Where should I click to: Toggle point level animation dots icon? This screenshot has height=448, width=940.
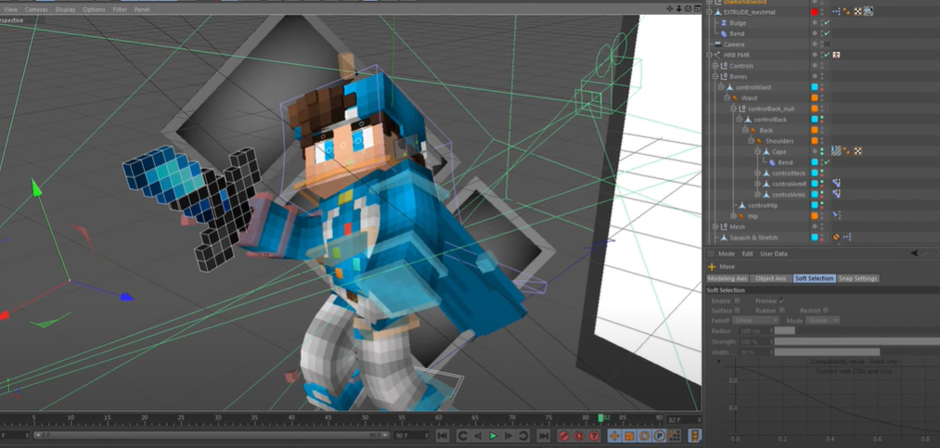pyautogui.click(x=675, y=436)
